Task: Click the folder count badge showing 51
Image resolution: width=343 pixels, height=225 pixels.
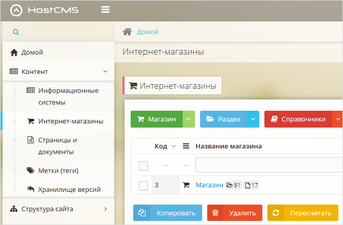Action: point(233,185)
